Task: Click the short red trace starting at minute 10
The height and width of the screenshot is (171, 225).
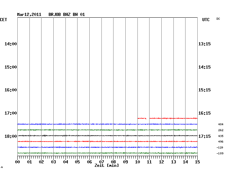Action: pyautogui.click(x=142, y=118)
